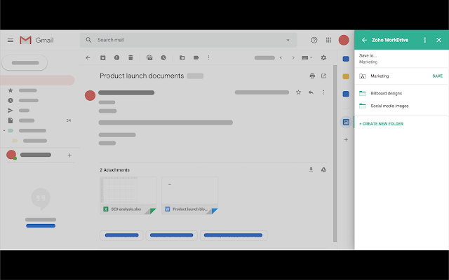This screenshot has height=280, width=449.
Task: Collapse the green label tree arrow
Action: click(x=4, y=131)
